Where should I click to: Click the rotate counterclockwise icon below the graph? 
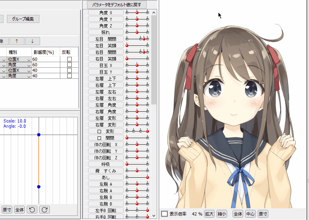(32, 210)
